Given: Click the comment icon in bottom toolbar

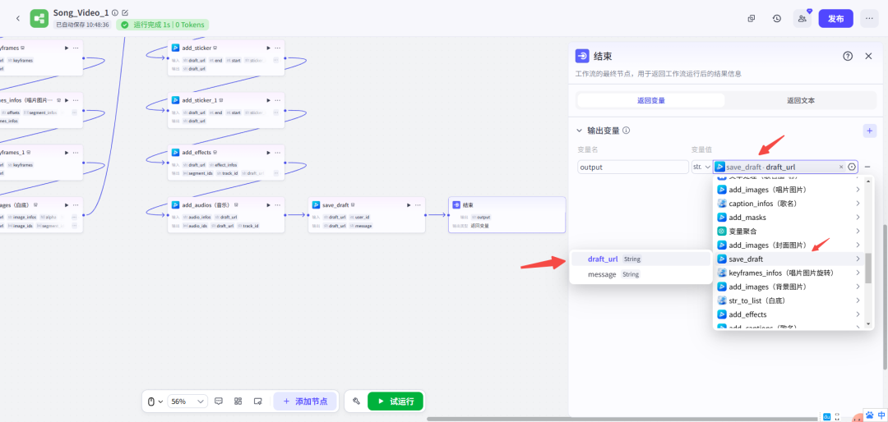Looking at the screenshot, I should pyautogui.click(x=219, y=401).
